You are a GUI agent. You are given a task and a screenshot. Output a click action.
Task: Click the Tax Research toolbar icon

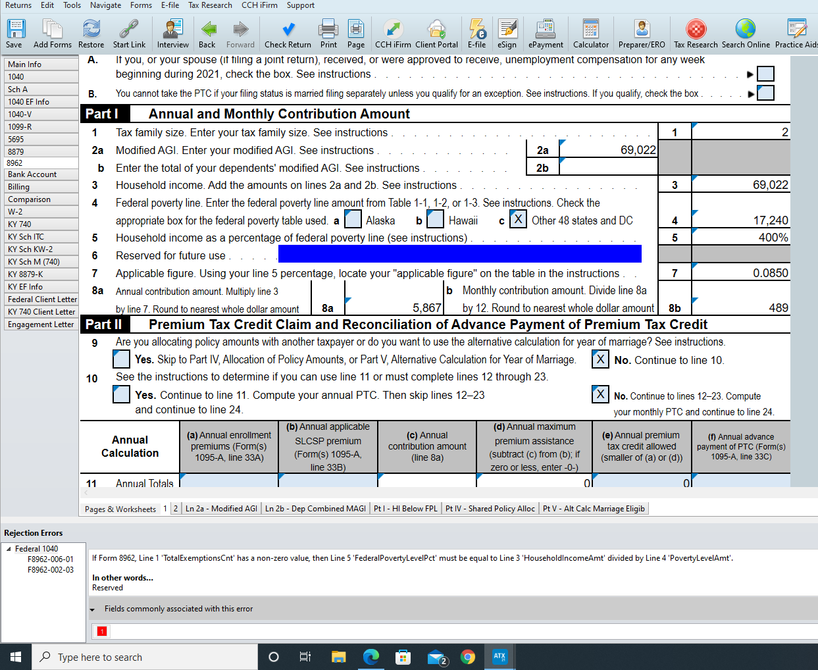pyautogui.click(x=696, y=34)
